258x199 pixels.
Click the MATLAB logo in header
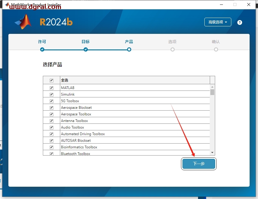[23, 22]
